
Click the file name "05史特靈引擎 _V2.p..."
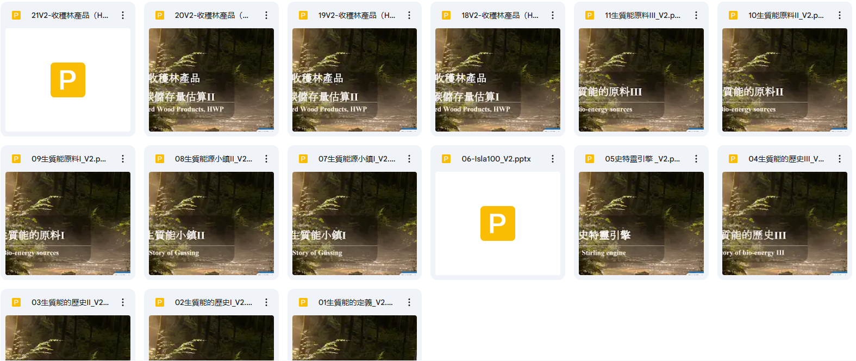coord(642,159)
